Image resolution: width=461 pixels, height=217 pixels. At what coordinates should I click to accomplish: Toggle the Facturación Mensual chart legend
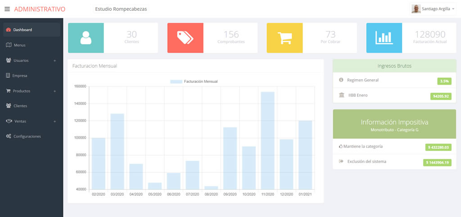pyautogui.click(x=194, y=81)
